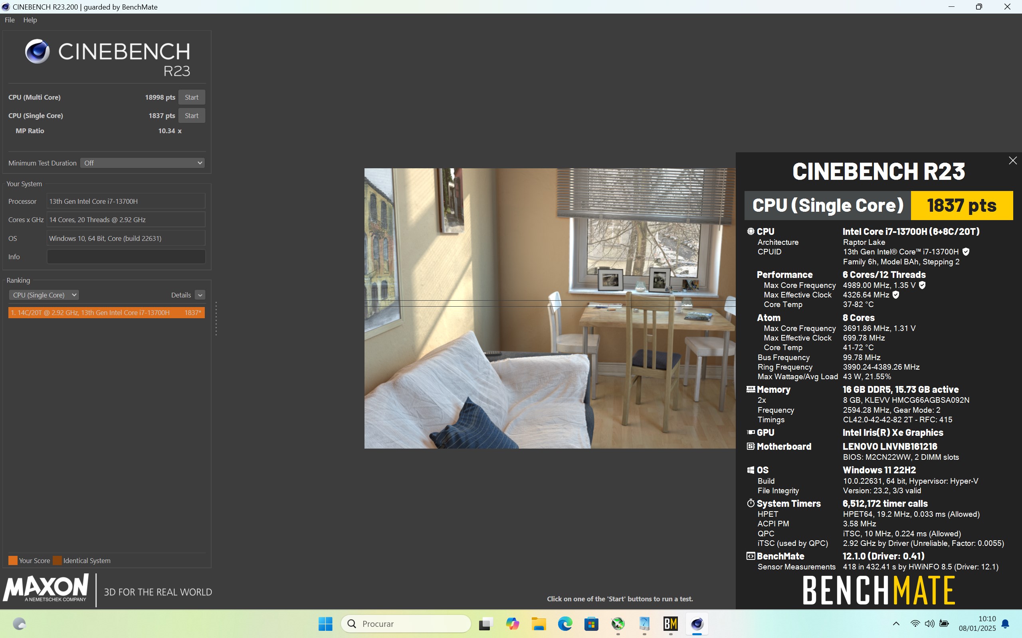Image resolution: width=1022 pixels, height=638 pixels.
Task: Select the 14C/20T ranking entry with 1837
Action: click(107, 313)
